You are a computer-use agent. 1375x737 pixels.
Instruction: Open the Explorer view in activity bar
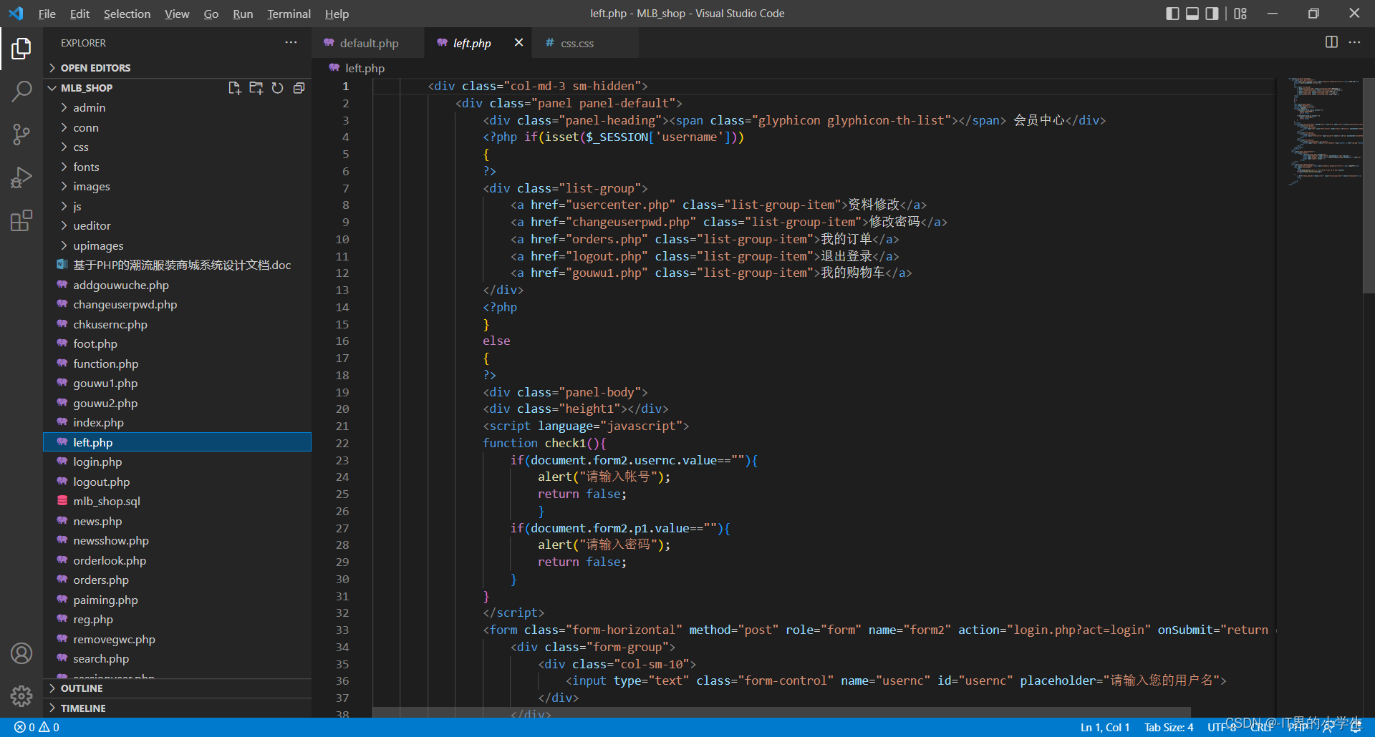point(21,49)
